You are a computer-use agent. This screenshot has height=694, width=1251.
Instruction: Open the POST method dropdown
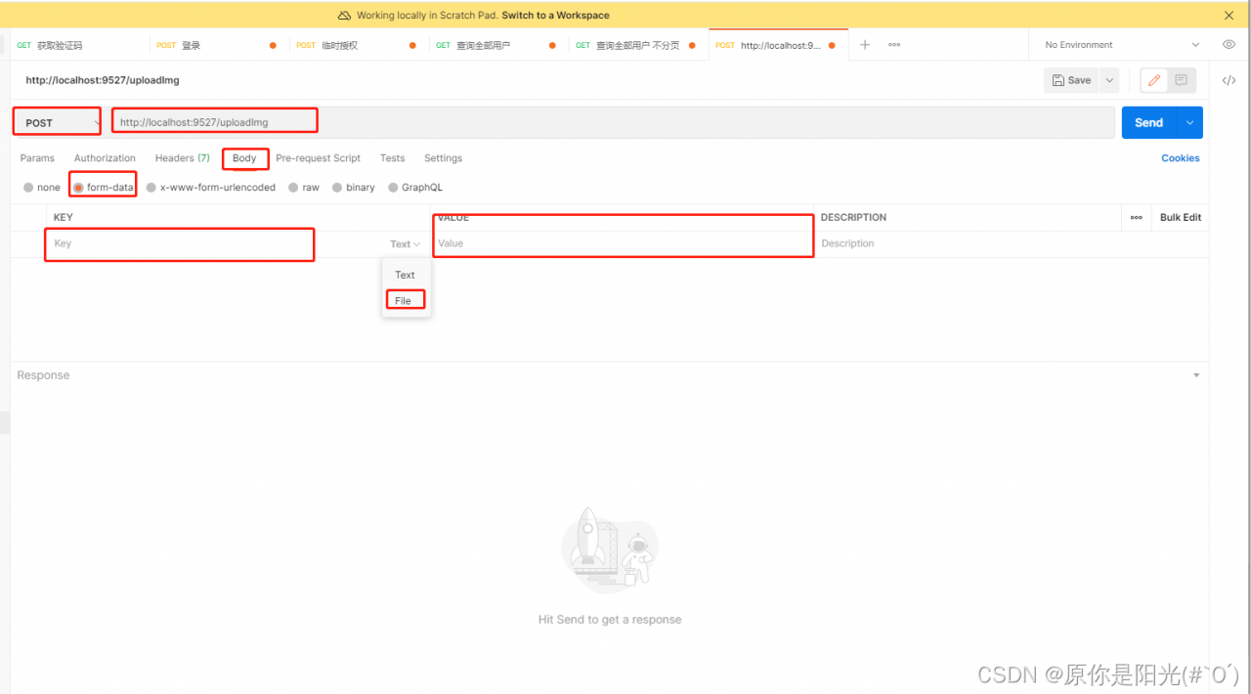click(x=56, y=121)
